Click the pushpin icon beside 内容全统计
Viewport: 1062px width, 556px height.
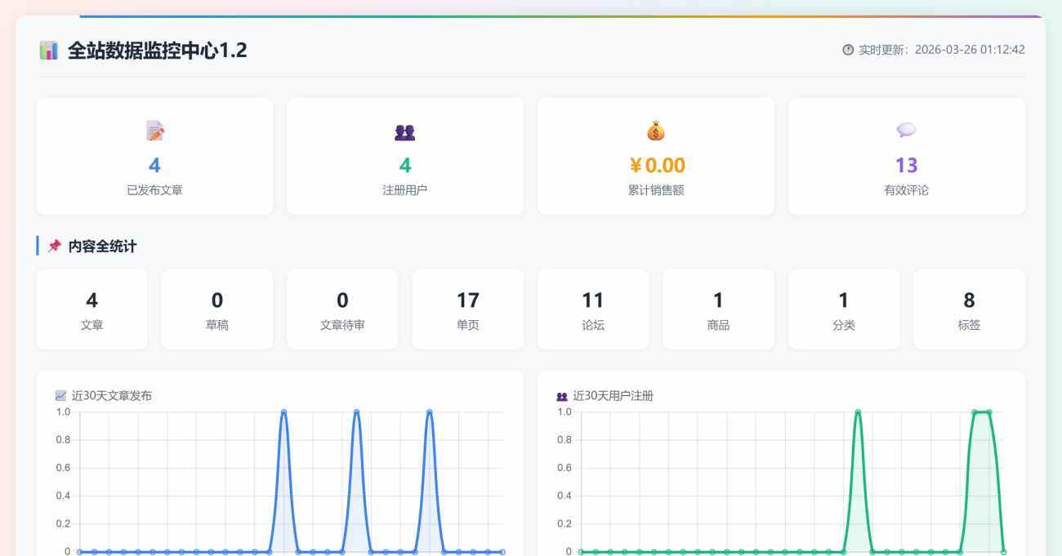(56, 245)
